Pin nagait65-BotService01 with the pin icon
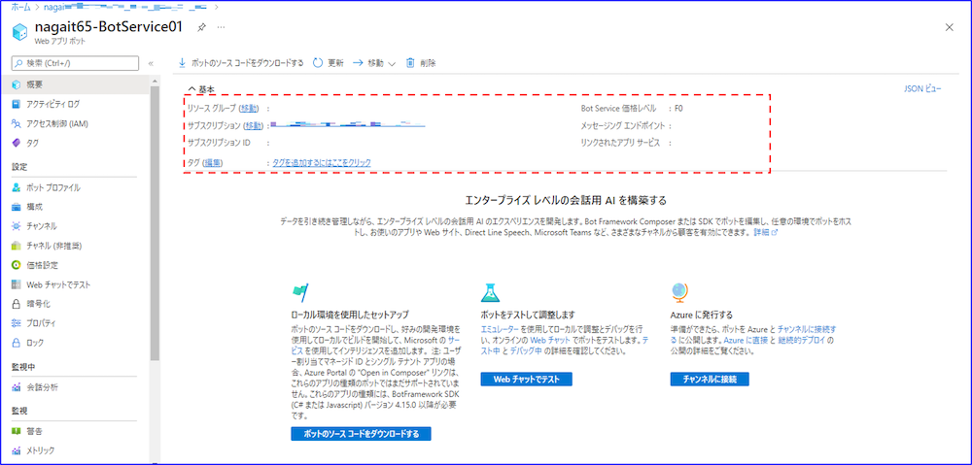Viewport: 972px width, 465px height. pyautogui.click(x=201, y=28)
